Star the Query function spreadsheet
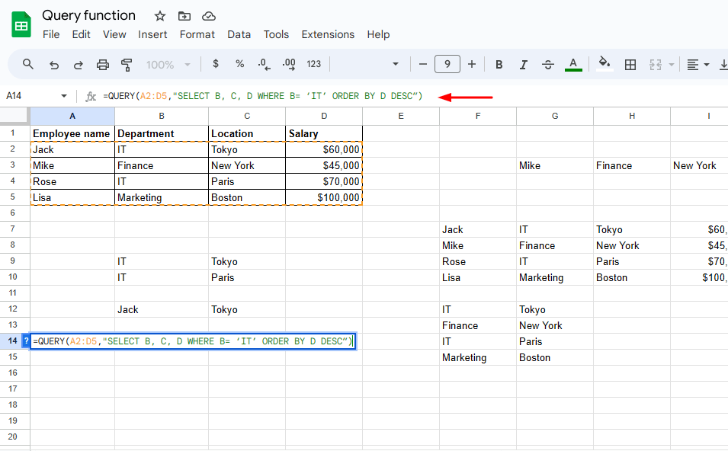 [159, 15]
